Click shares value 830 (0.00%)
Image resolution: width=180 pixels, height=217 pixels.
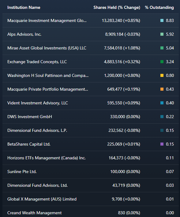129,213
